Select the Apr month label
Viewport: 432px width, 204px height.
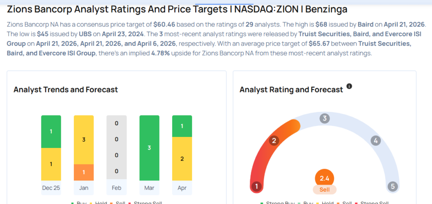click(182, 188)
